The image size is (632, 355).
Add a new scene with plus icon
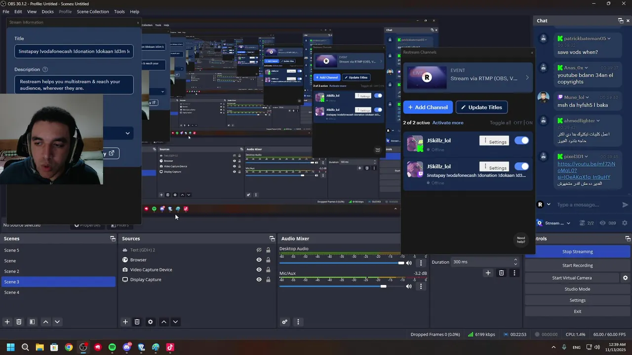tap(7, 322)
